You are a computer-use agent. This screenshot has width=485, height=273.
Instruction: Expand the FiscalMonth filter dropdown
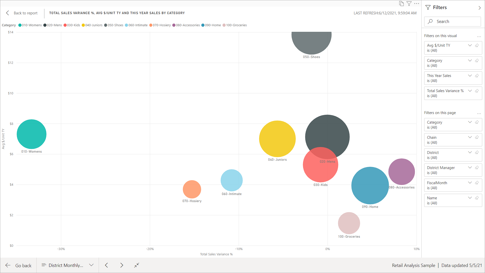point(471,183)
